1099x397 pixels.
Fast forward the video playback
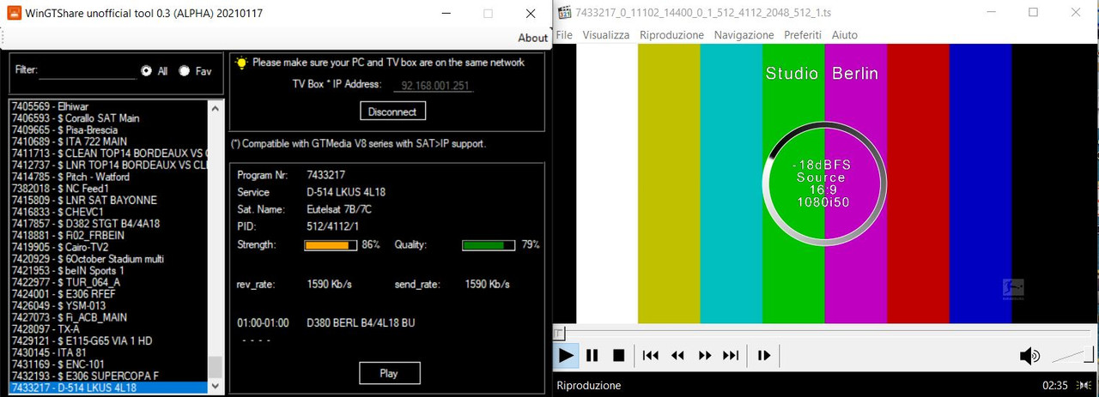click(704, 355)
